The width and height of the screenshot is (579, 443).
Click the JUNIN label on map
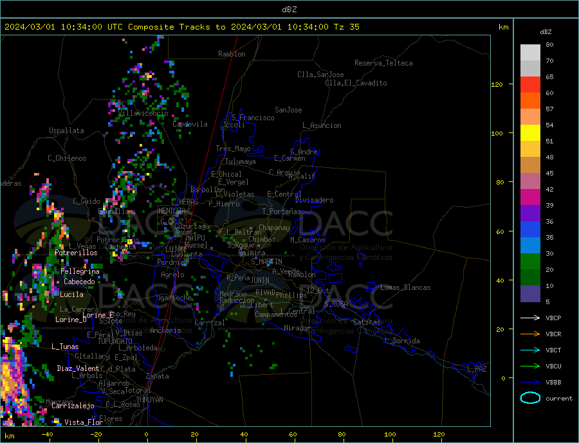260,280
